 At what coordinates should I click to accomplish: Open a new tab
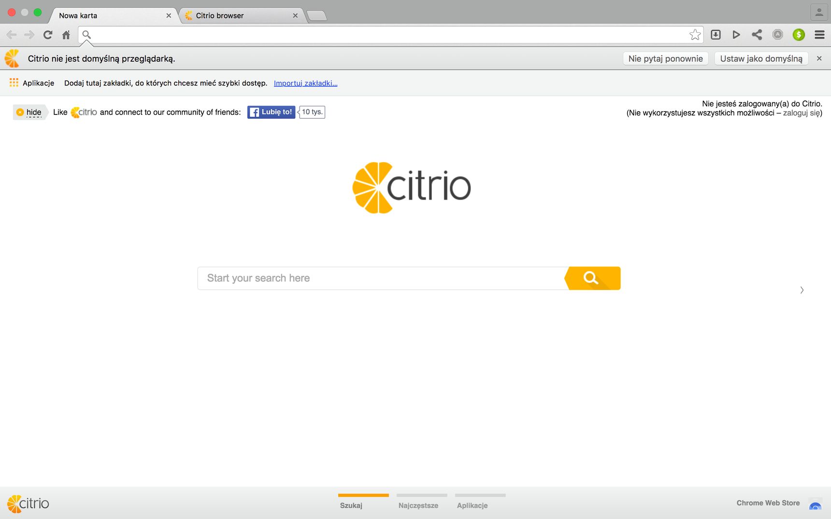point(317,16)
